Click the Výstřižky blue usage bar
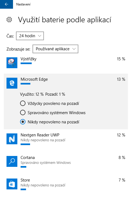 pos(26,63)
